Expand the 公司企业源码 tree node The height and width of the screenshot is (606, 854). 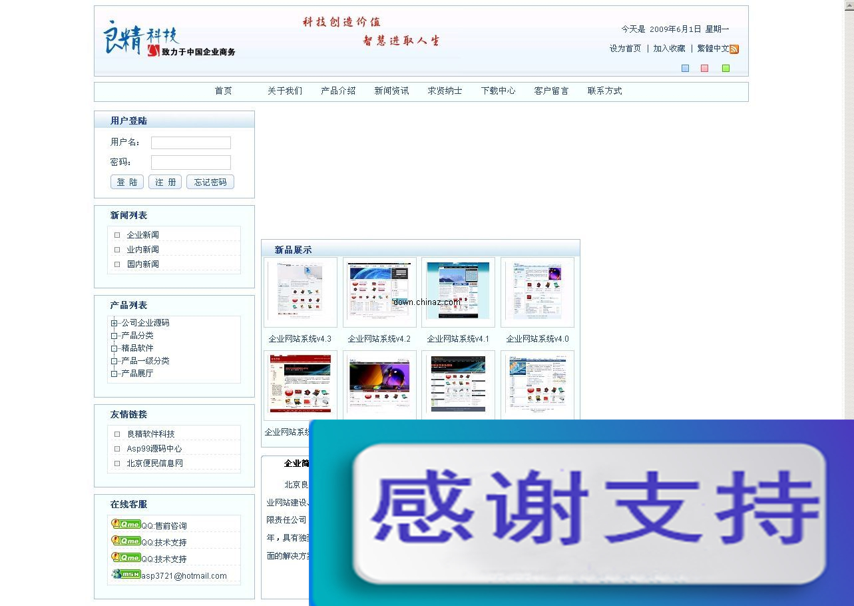[x=114, y=323]
